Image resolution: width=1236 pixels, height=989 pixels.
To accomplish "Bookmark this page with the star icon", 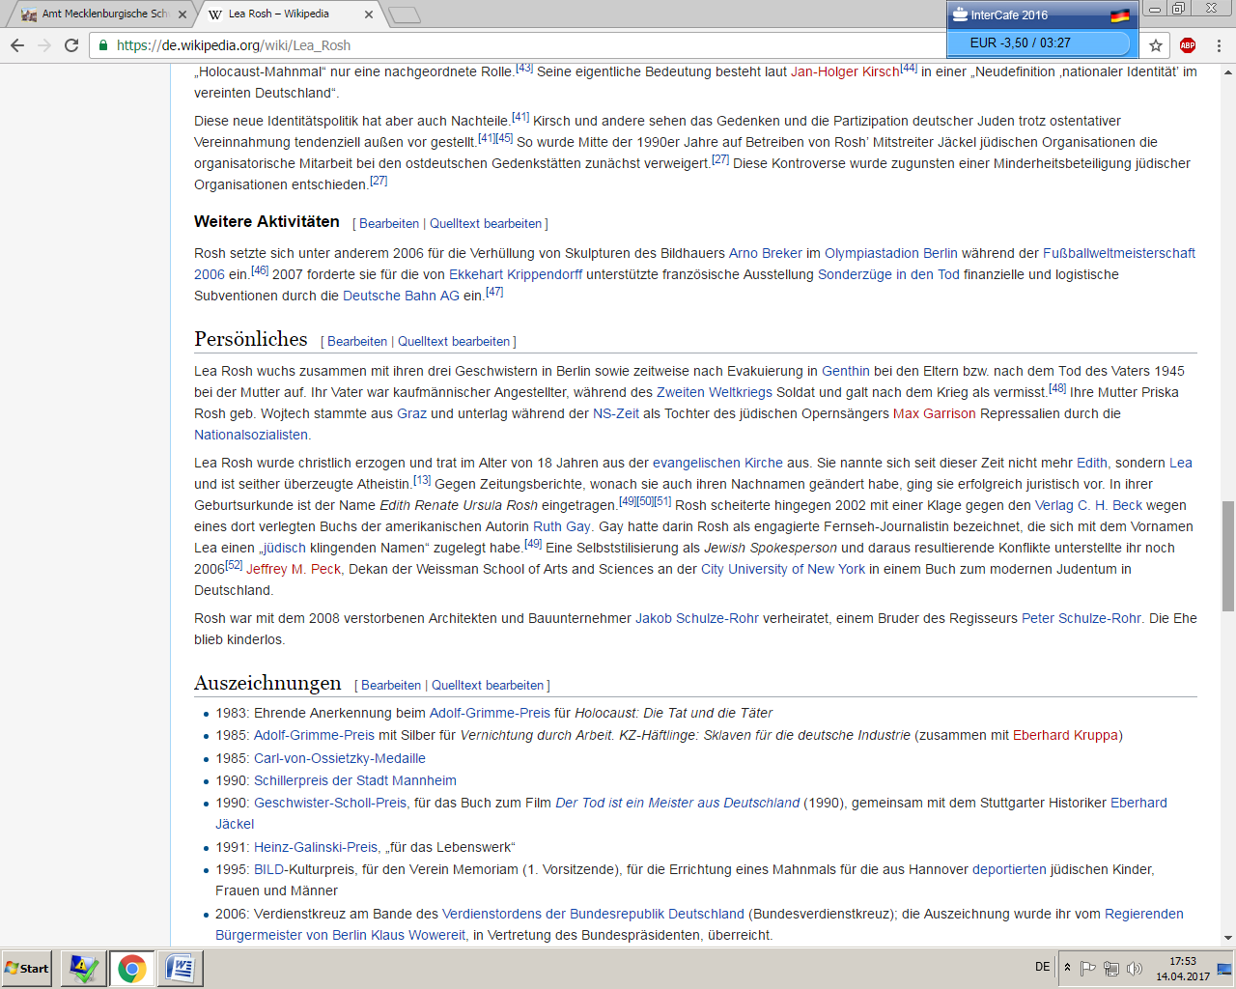I will (x=1156, y=45).
